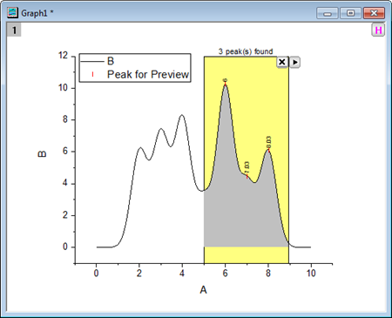
Task: Click the X axis tick label 4
Action: click(x=182, y=273)
